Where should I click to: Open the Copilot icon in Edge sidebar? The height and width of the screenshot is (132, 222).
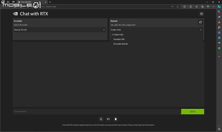tap(219, 7)
